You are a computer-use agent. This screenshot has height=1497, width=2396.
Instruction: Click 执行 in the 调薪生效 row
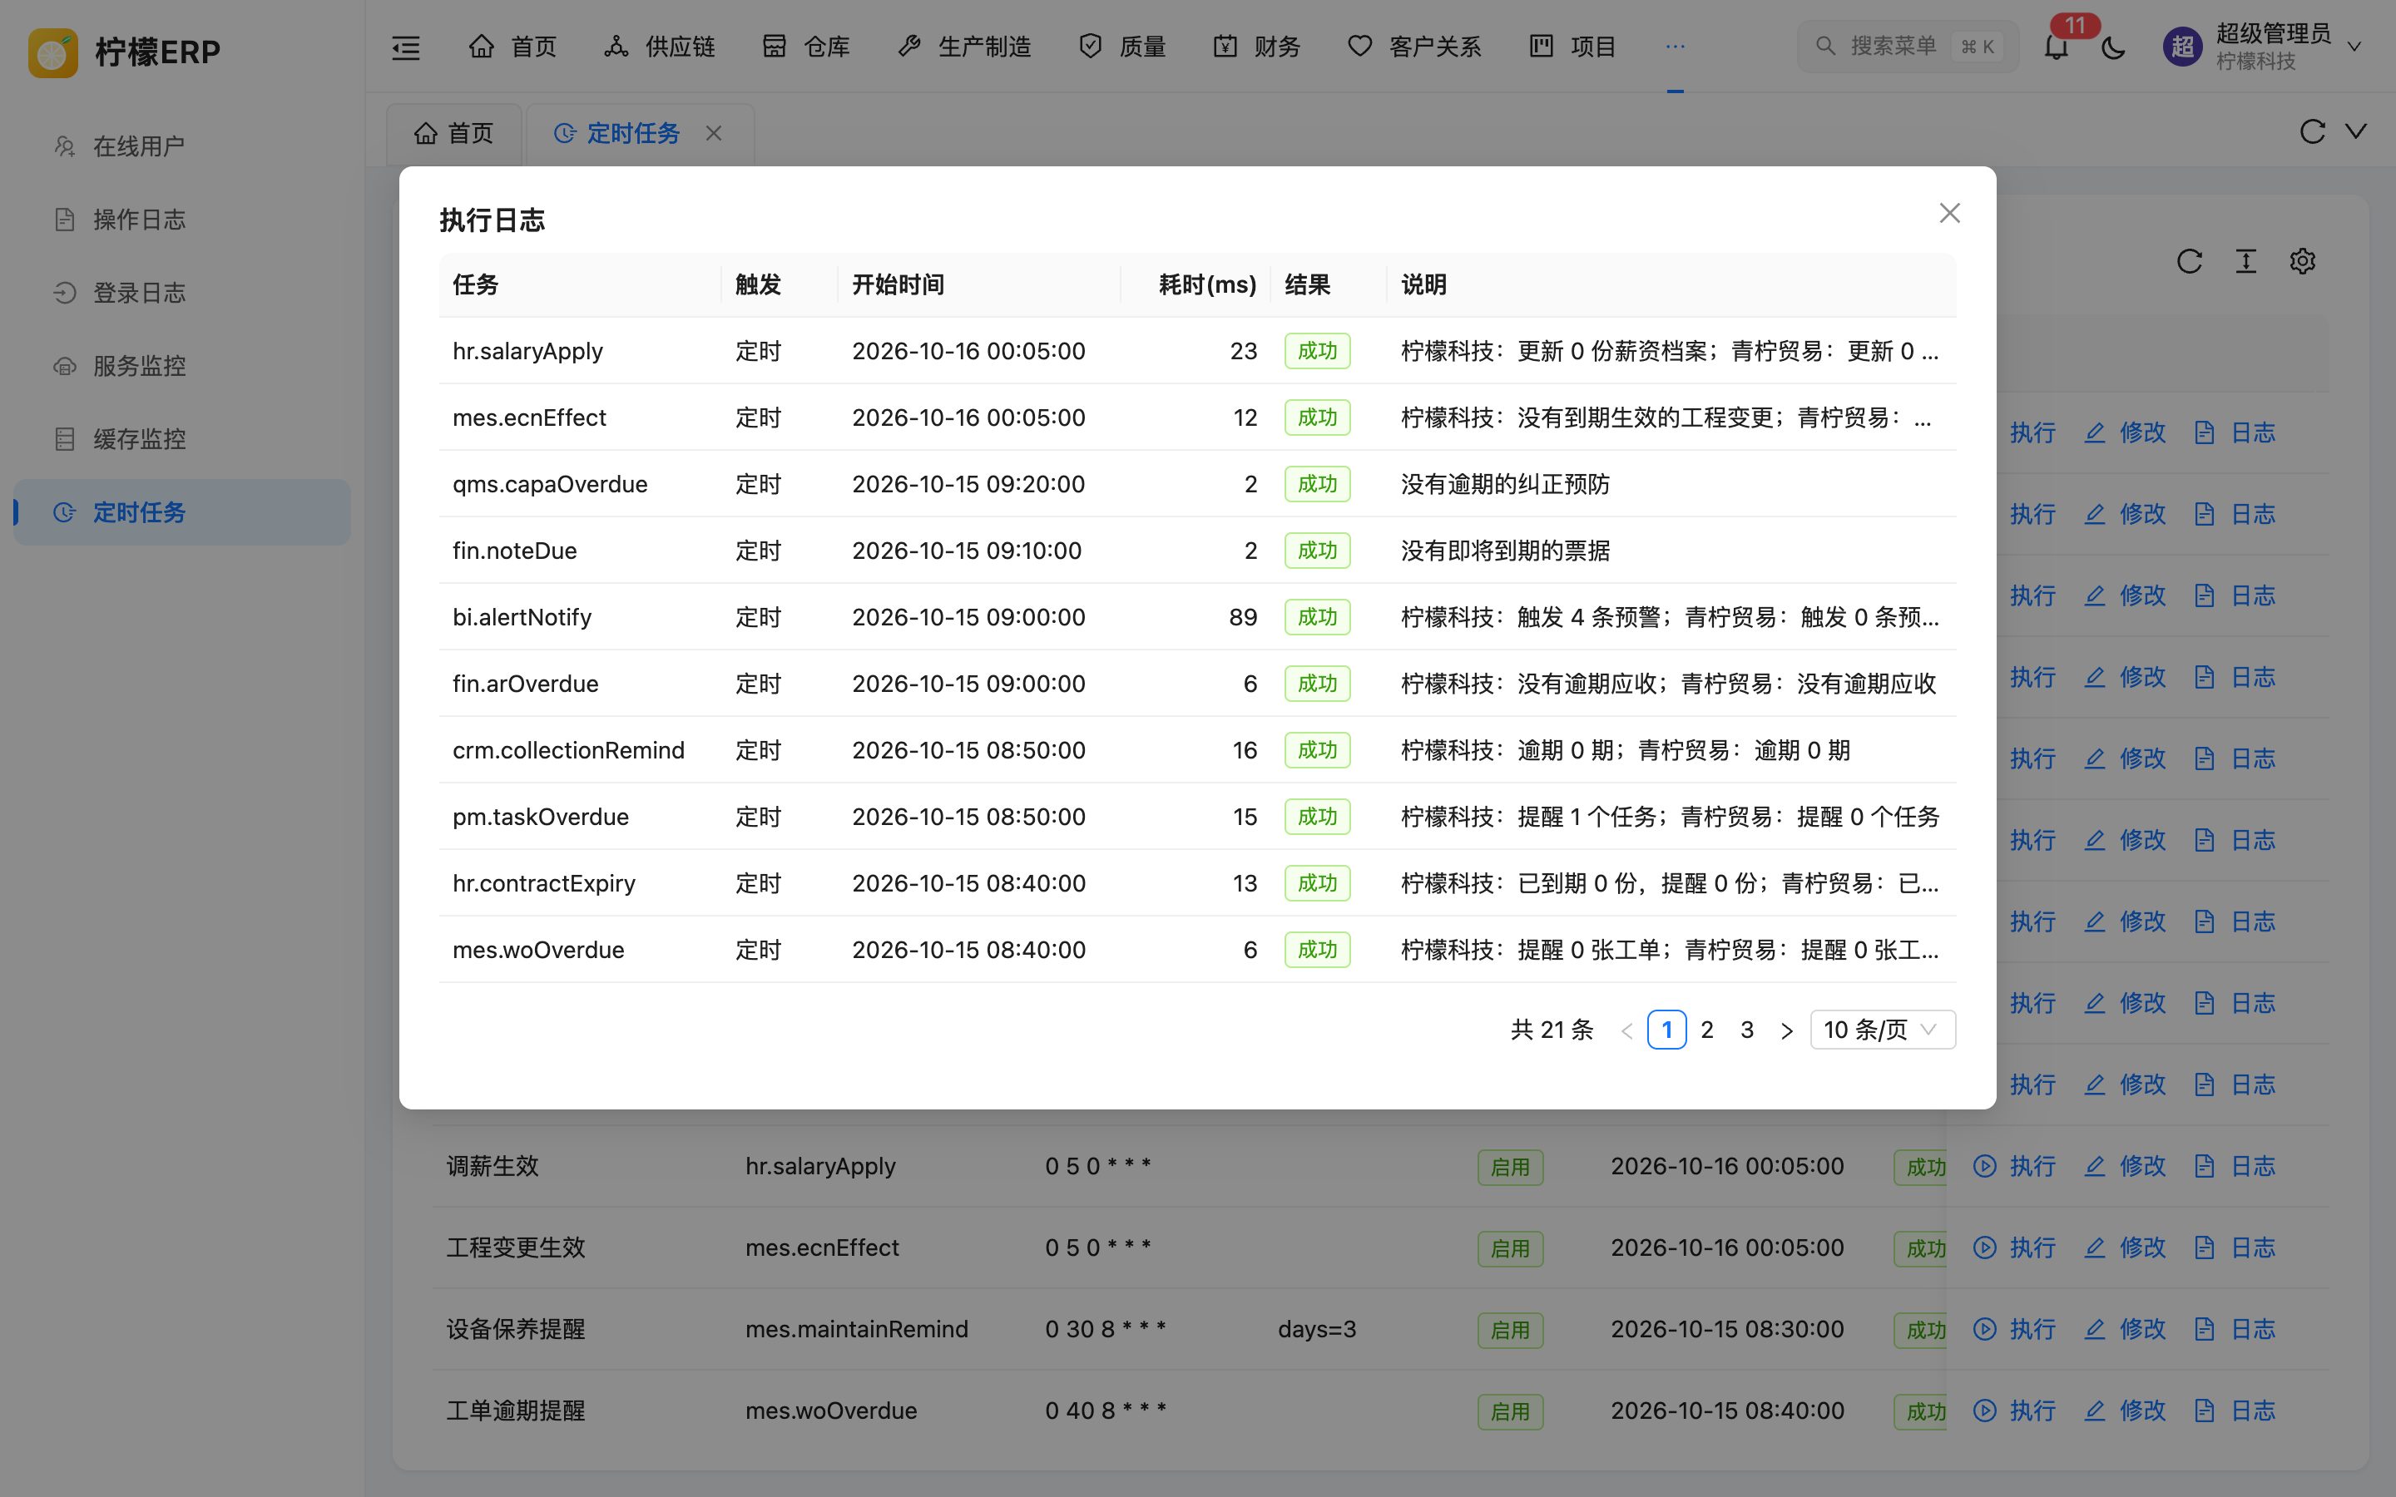pos(2015,1166)
